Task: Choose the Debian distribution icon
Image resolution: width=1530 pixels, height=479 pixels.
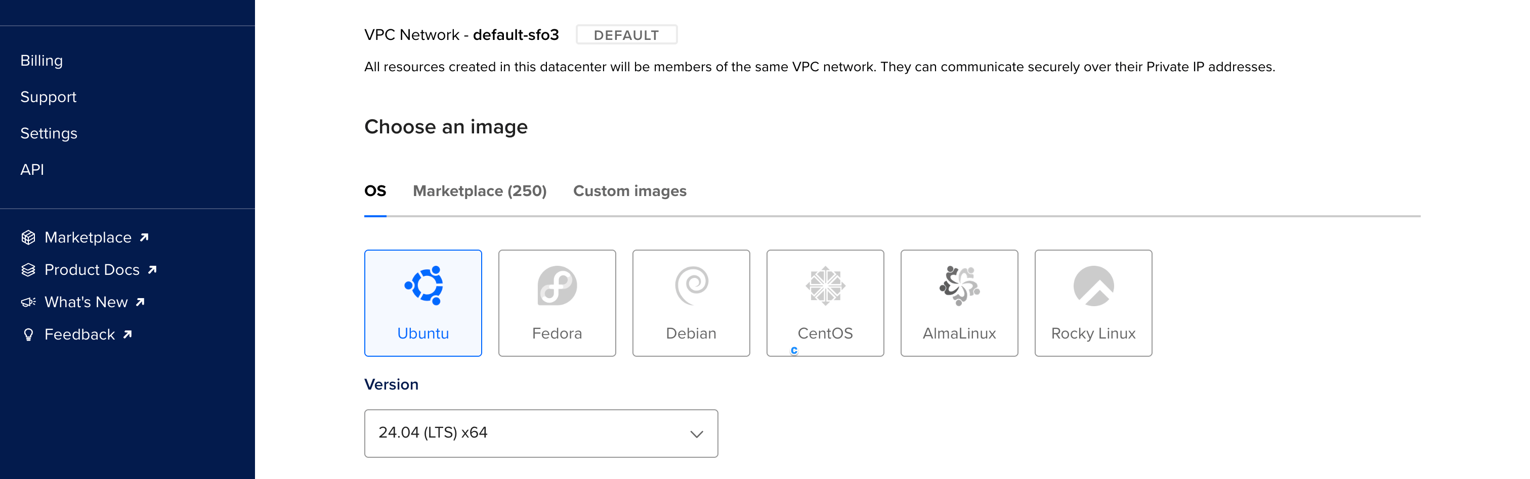Action: point(691,302)
